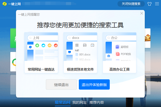Screen dimensions: 161x107
Task: Close the 一键上网提醒您 dialog
Action: click(x=141, y=13)
